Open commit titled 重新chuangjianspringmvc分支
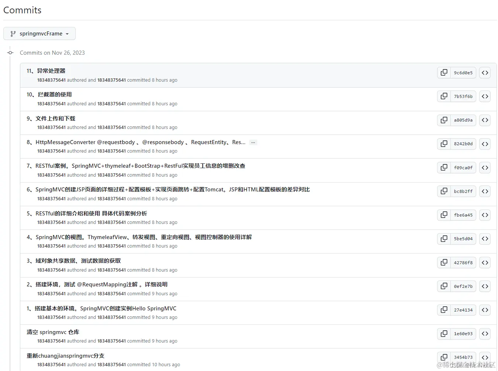Image resolution: width=498 pixels, height=371 pixels. pos(65,356)
